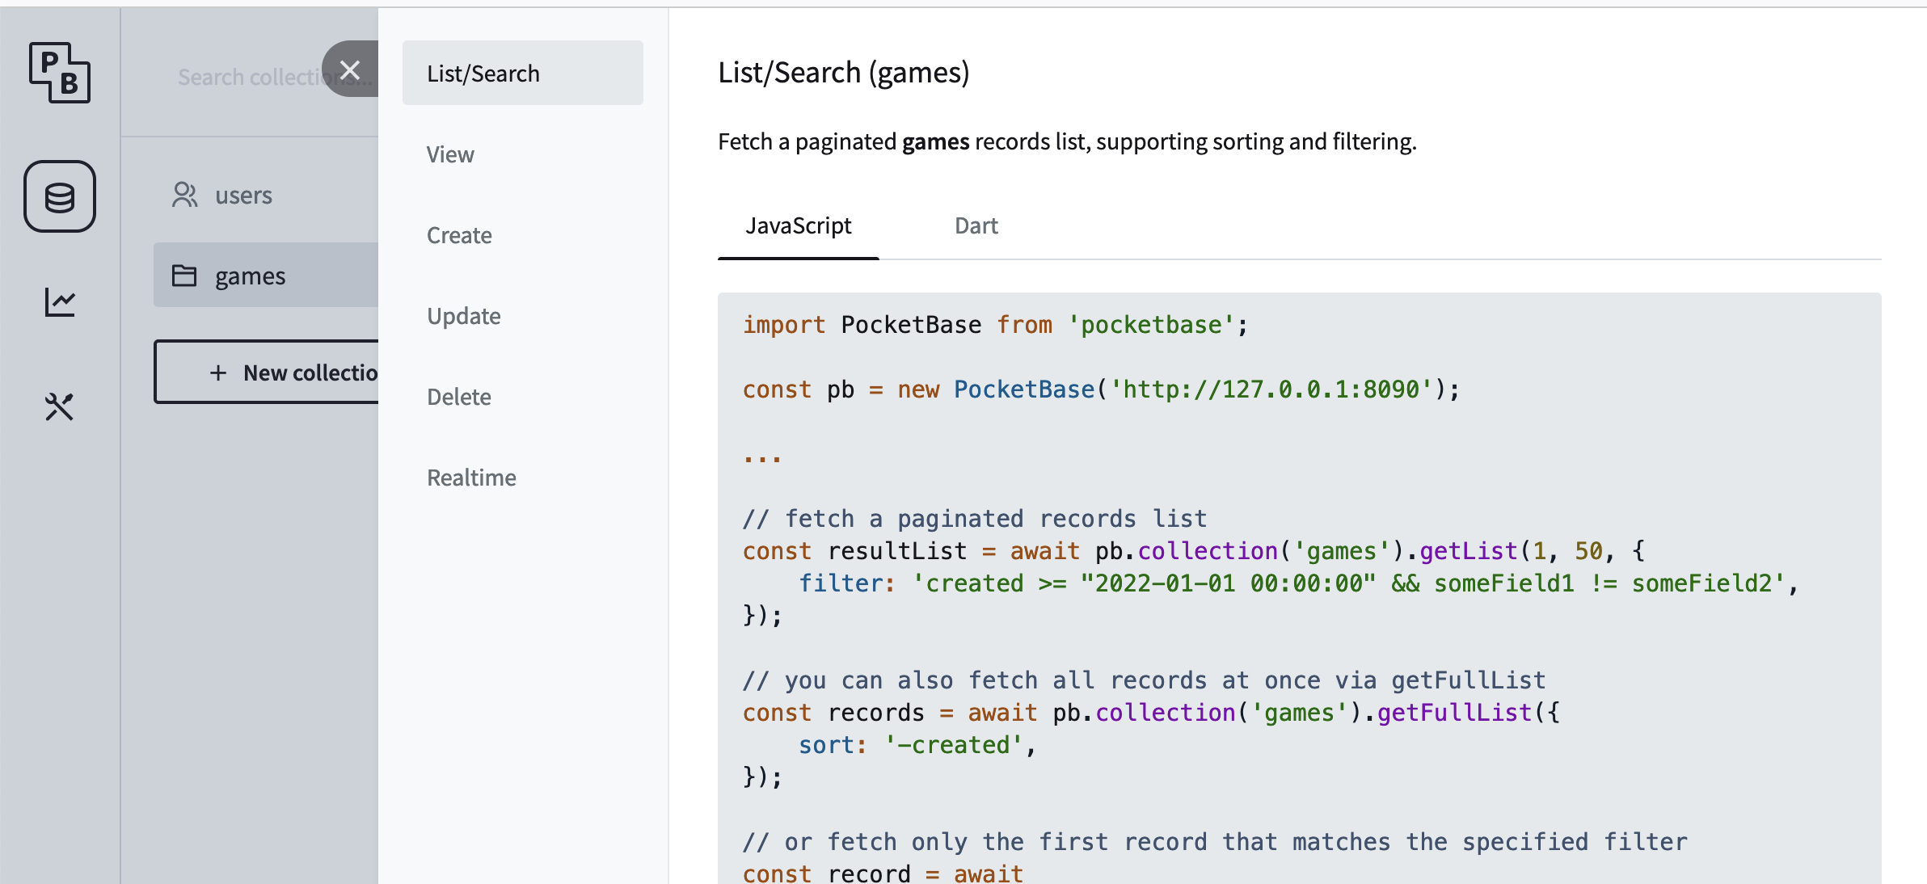Click the 'http://127.0.0.1:8090' URL string
Viewport: 1927px width, 884px height.
pos(1271,389)
